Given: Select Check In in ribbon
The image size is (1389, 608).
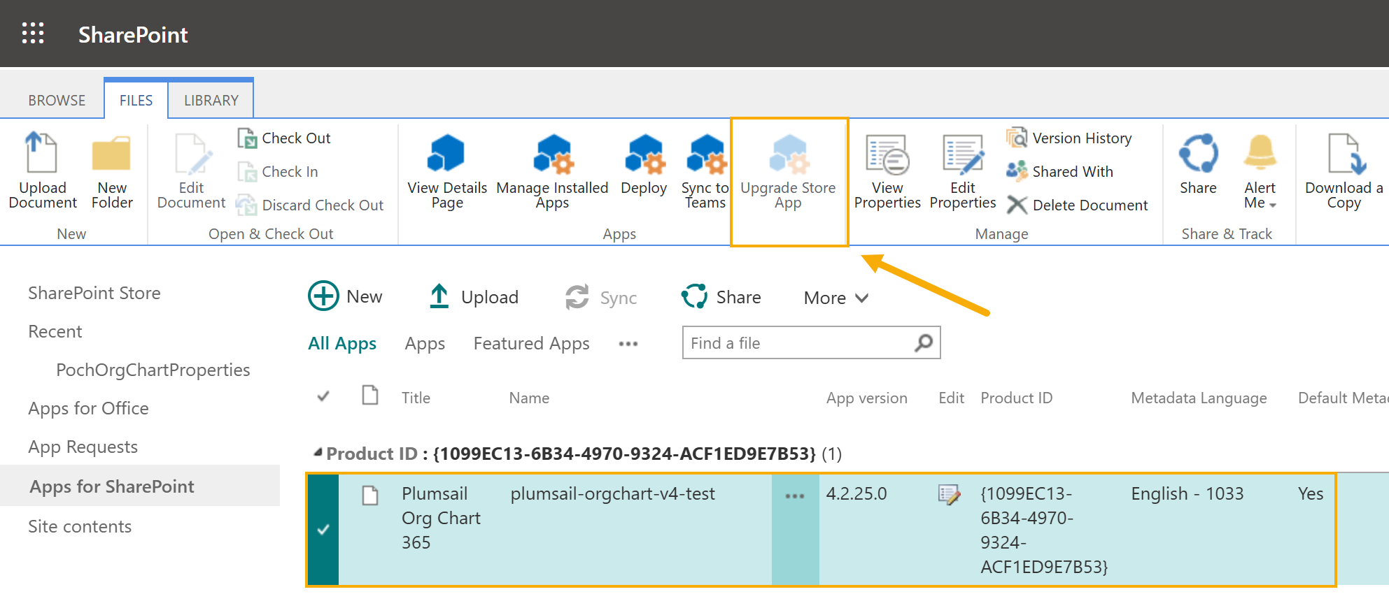Looking at the screenshot, I should tap(278, 172).
